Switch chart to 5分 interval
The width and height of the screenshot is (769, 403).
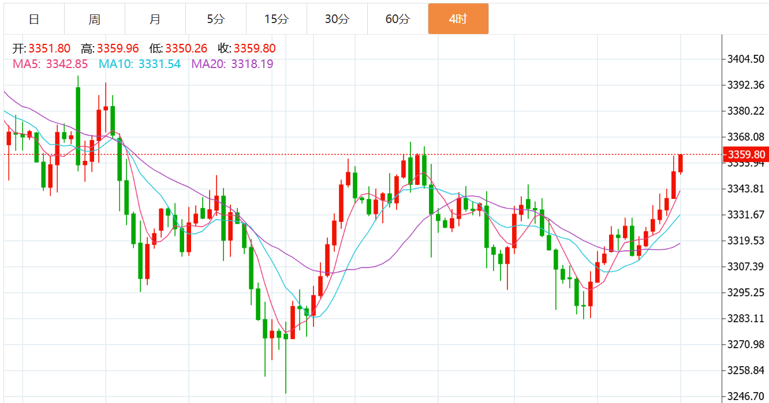[216, 19]
